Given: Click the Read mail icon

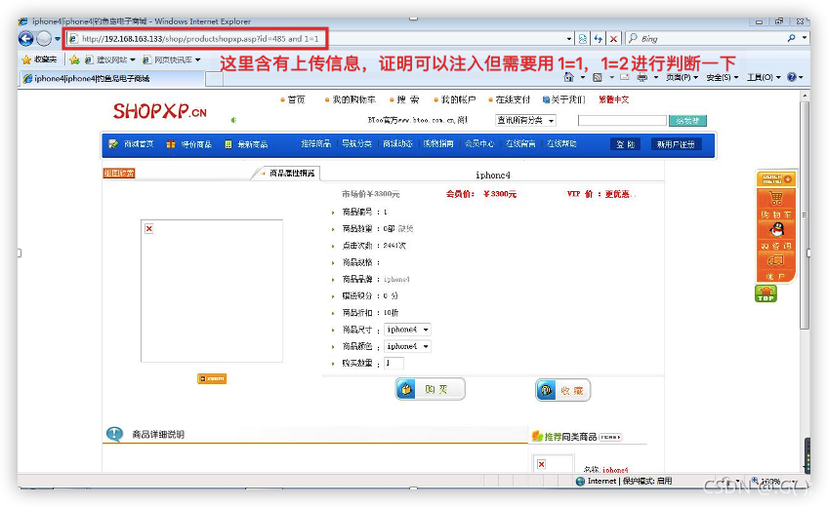Looking at the screenshot, I should tap(625, 77).
